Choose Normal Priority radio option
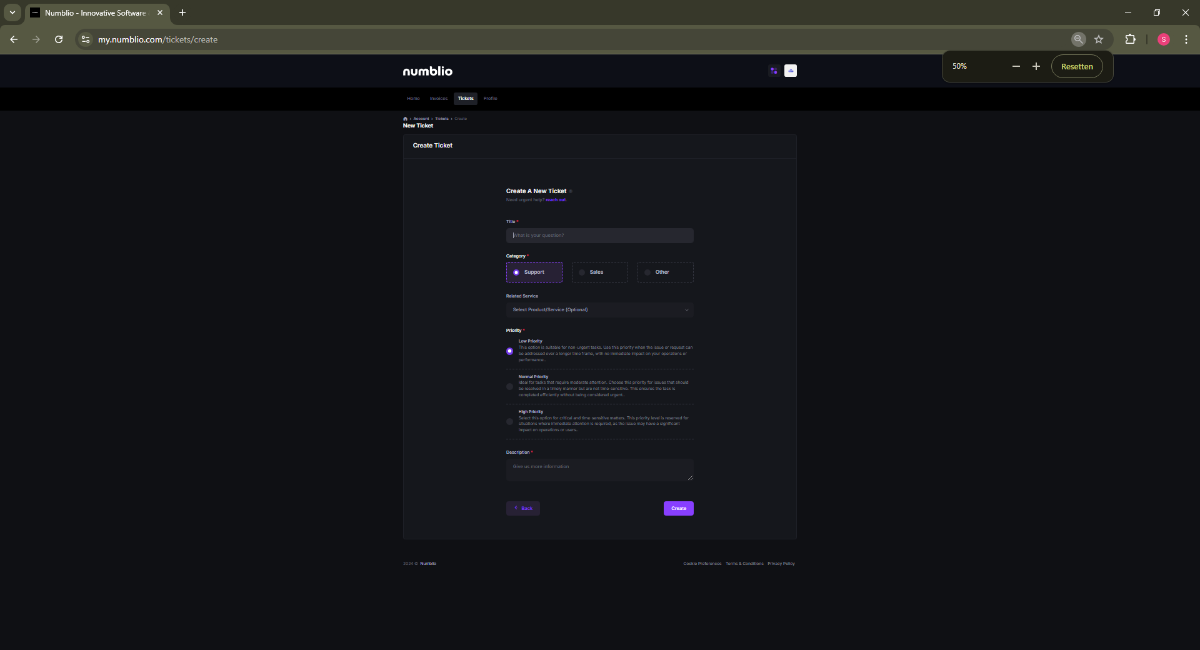The width and height of the screenshot is (1200, 650). (x=509, y=386)
